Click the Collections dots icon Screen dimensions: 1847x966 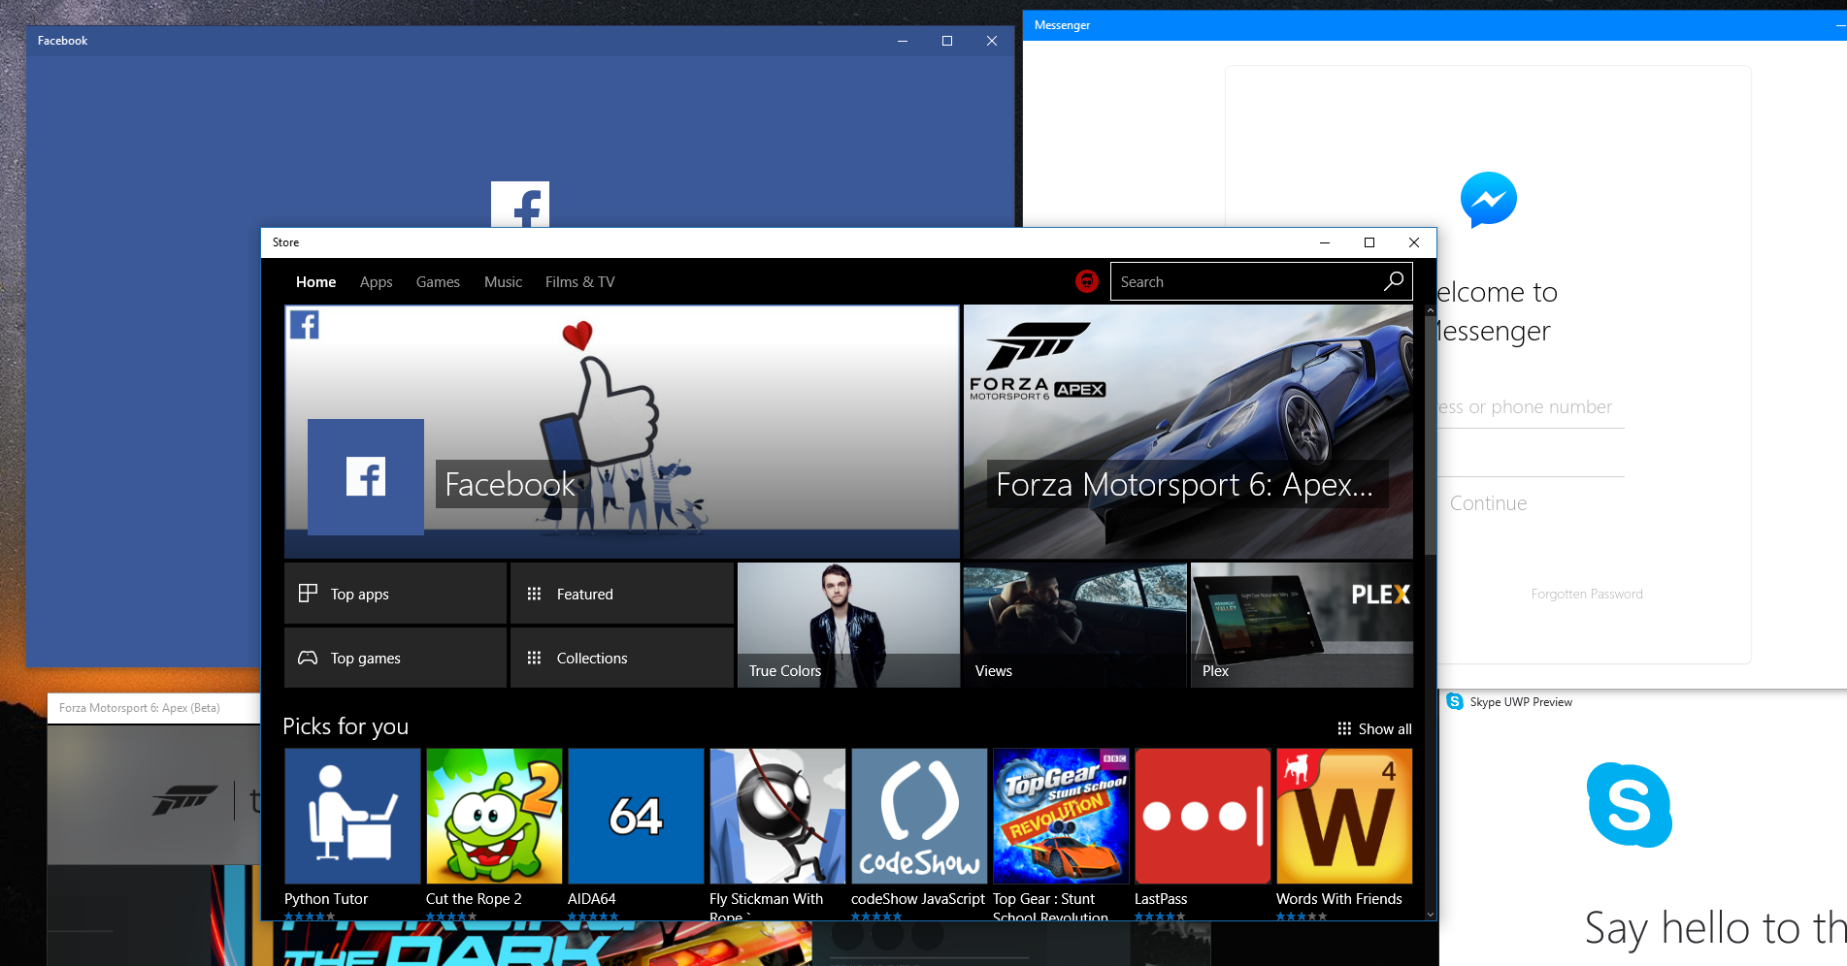pyautogui.click(x=534, y=658)
